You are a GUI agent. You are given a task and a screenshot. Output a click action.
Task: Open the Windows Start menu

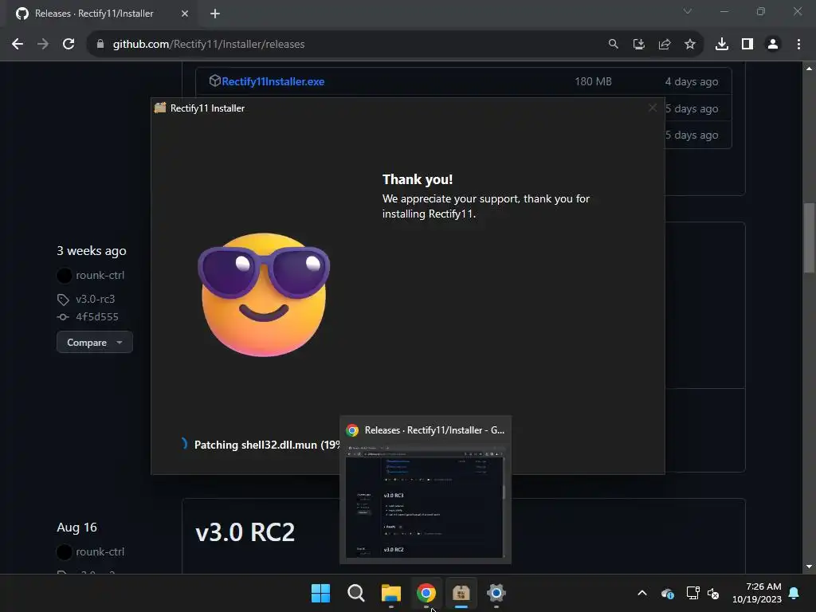click(320, 593)
